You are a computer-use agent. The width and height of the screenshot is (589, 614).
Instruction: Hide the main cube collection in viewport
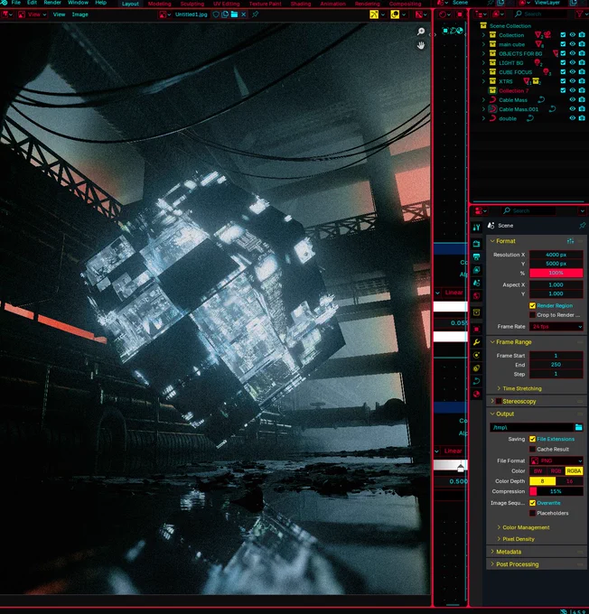pyautogui.click(x=573, y=44)
